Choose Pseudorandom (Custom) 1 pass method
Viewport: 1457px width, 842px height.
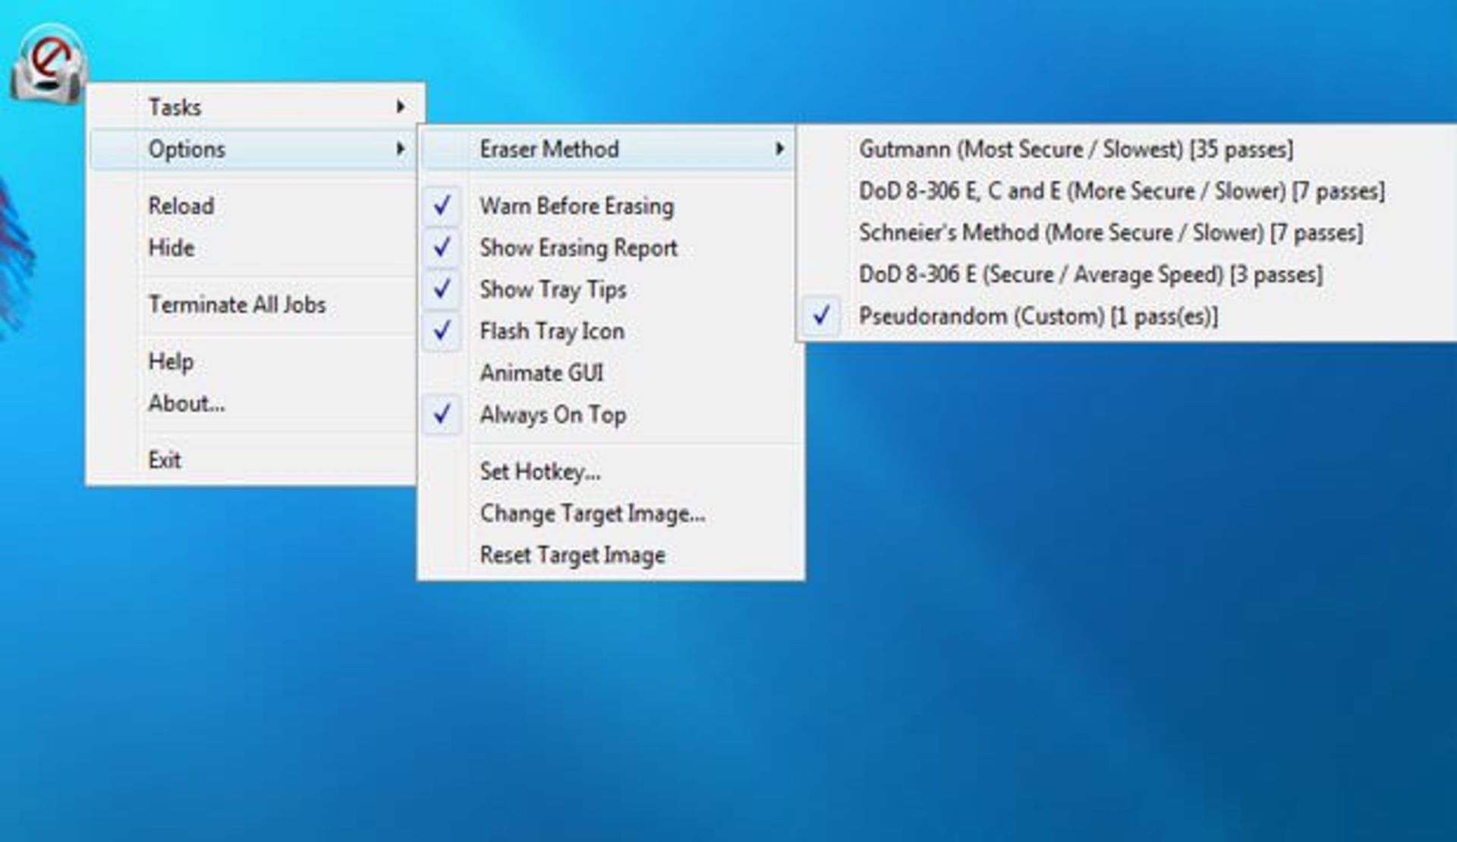1037,316
